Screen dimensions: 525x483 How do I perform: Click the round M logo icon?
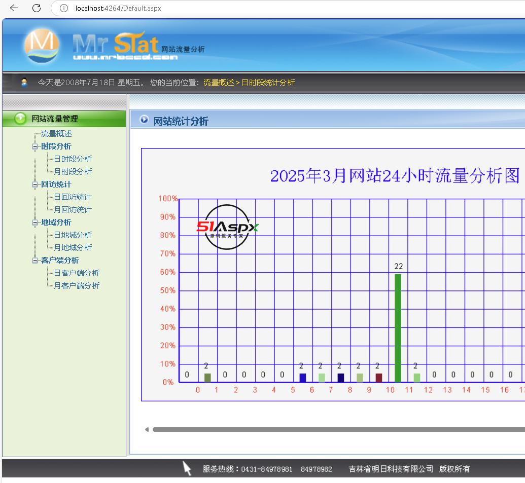click(42, 46)
